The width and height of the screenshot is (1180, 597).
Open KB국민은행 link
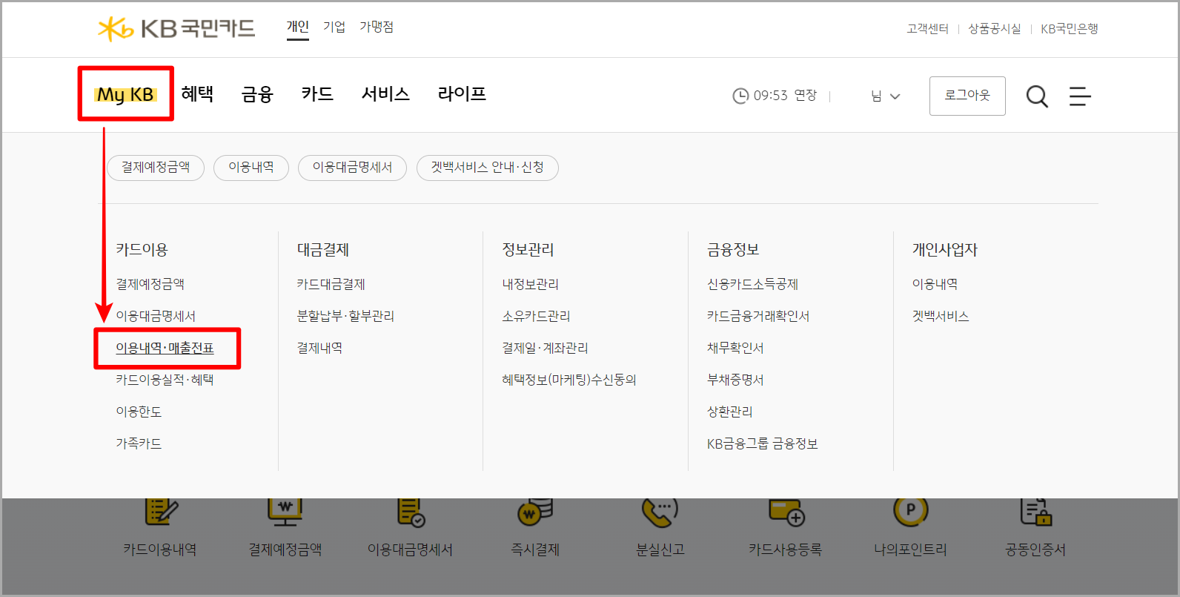1070,29
